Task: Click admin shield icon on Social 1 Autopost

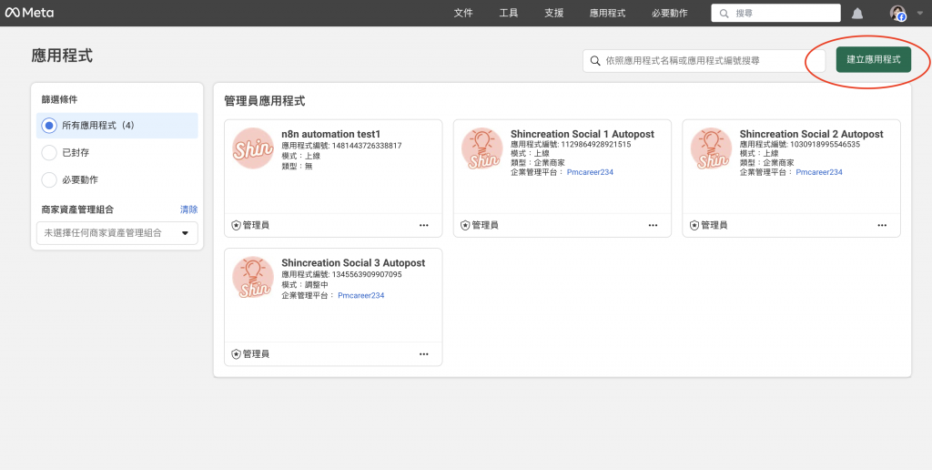Action: coord(465,226)
